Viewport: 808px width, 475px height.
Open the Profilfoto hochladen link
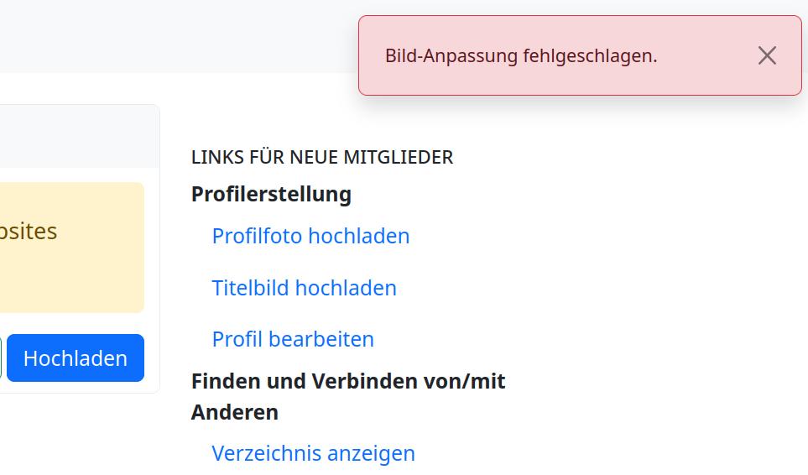click(x=310, y=236)
